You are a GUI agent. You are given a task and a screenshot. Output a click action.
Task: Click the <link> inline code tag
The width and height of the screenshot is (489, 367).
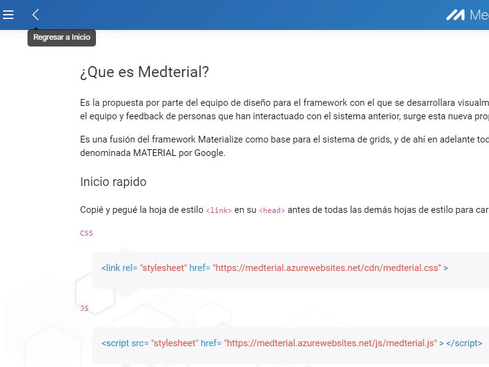[x=219, y=210]
